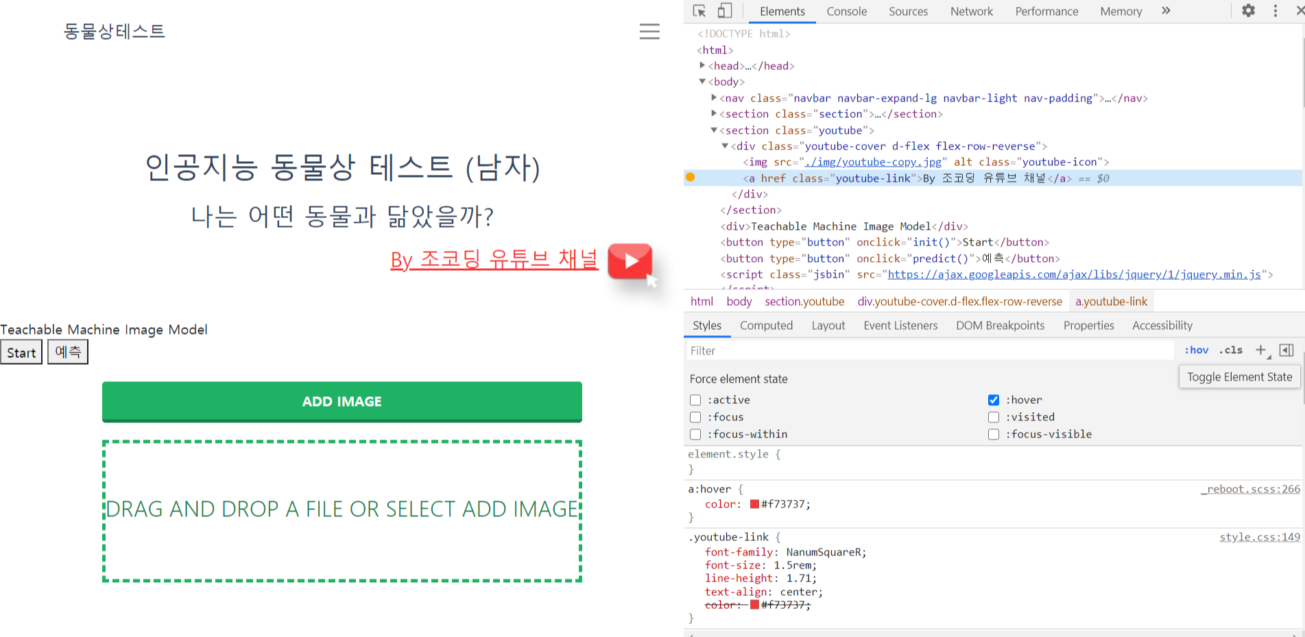Open the hamburger navbar menu

click(x=649, y=32)
